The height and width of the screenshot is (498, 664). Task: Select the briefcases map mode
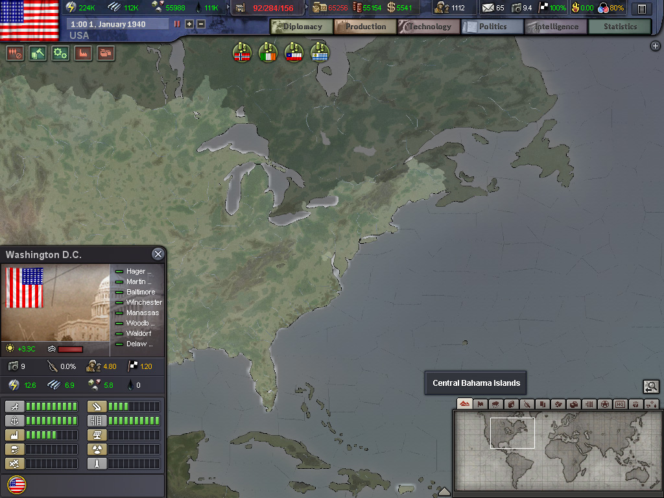pos(573,404)
